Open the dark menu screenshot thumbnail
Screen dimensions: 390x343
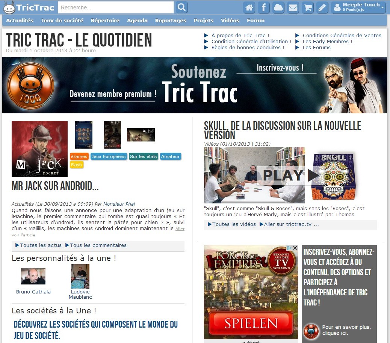(112, 135)
